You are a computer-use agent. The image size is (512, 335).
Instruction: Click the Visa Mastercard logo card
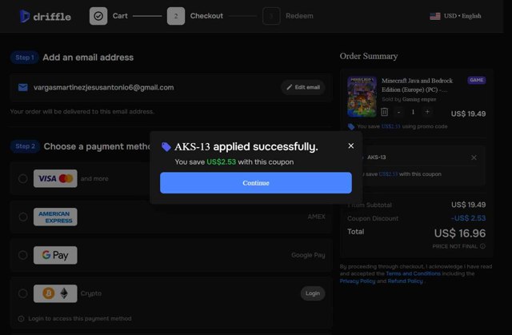click(x=55, y=178)
